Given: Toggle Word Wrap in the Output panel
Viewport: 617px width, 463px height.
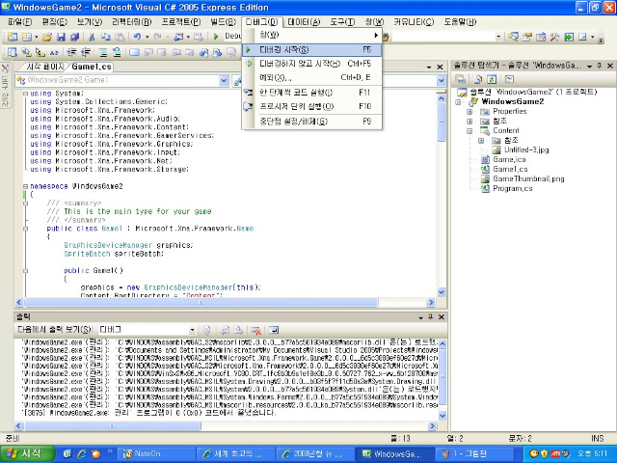Looking at the screenshot, I should coord(273,330).
